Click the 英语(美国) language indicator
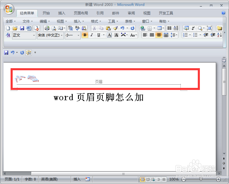The height and width of the screenshot is (184, 229). [x=49, y=179]
